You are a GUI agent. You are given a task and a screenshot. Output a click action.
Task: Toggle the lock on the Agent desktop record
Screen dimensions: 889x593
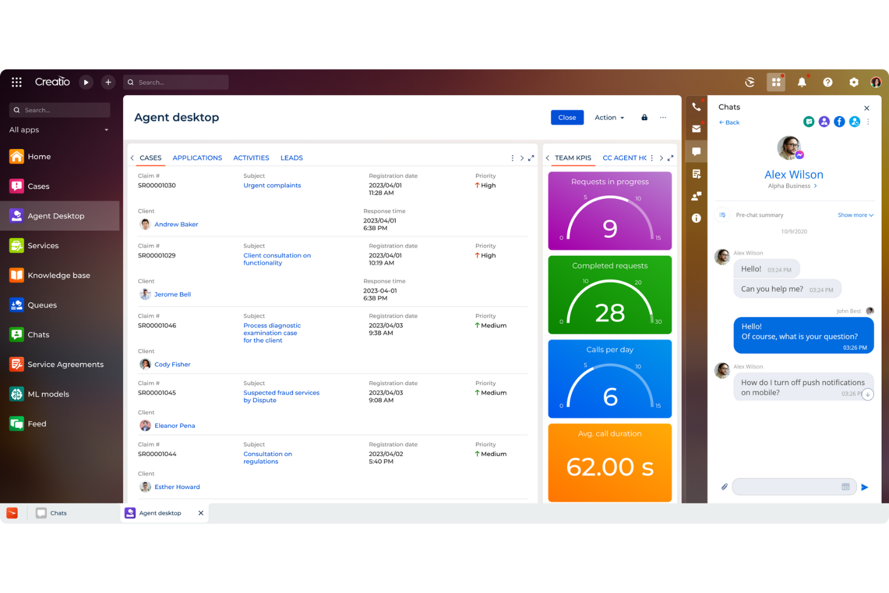[644, 117]
